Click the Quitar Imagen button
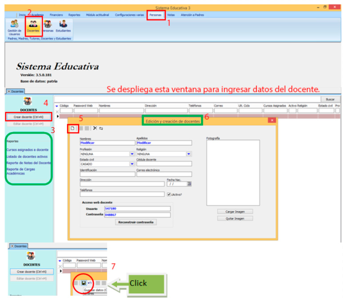 (x=235, y=218)
